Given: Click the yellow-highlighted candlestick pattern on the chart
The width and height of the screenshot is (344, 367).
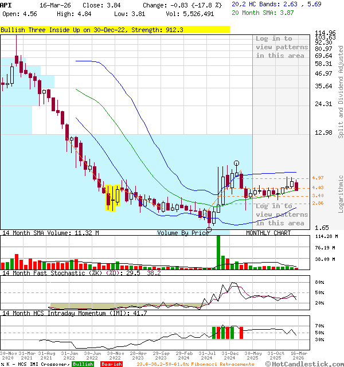Looking at the screenshot, I should click(x=113, y=197).
